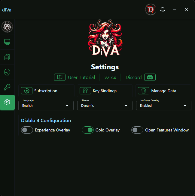The width and height of the screenshot is (195, 196).
Task: Open the Key Bindings settings
Action: (105, 91)
